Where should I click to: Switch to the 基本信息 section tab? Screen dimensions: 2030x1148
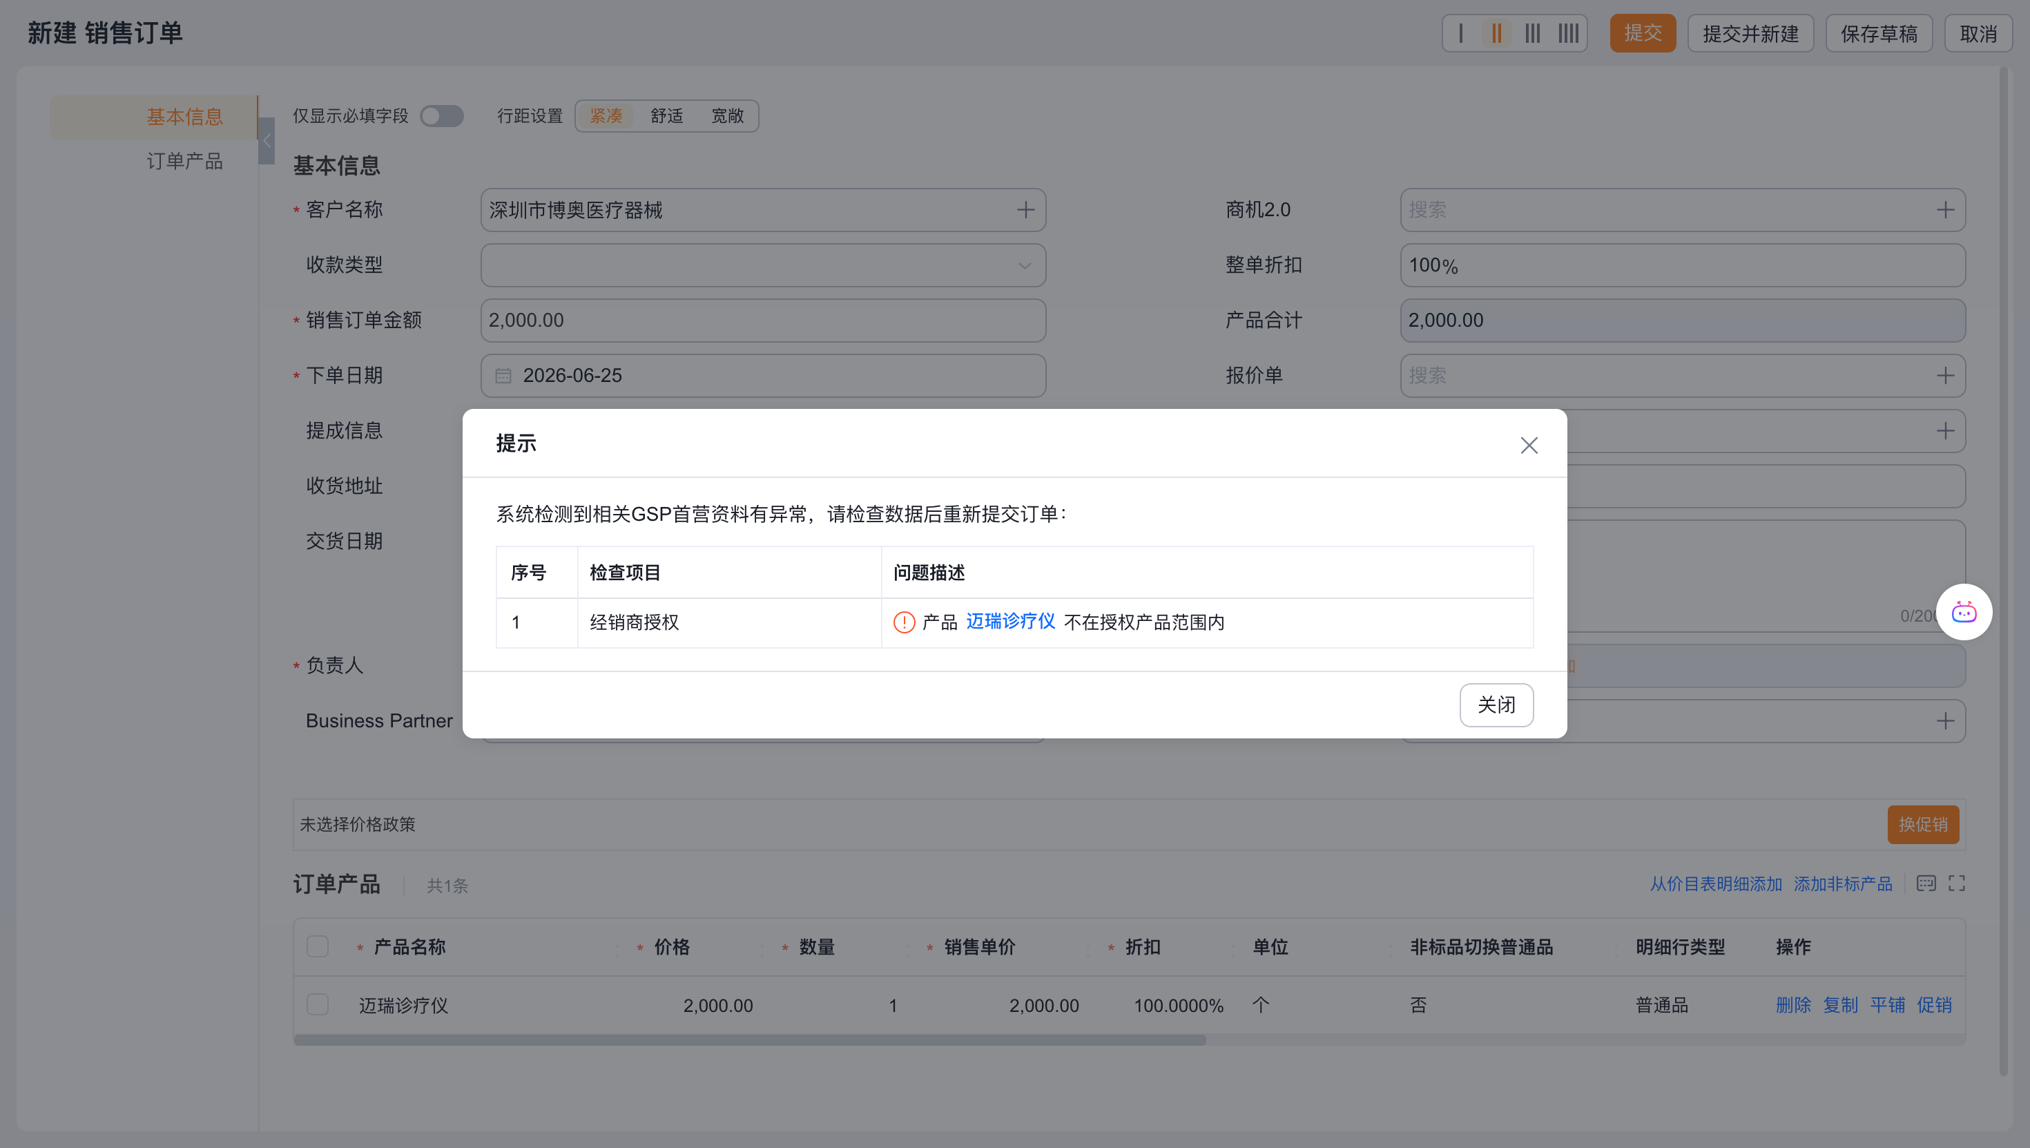pyautogui.click(x=154, y=117)
